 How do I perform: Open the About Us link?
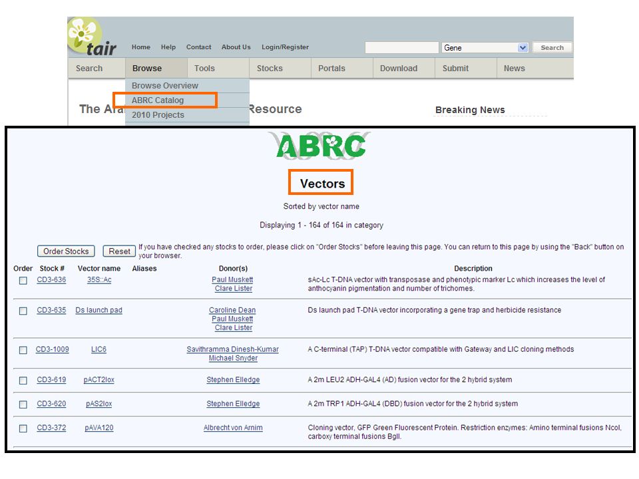236,47
